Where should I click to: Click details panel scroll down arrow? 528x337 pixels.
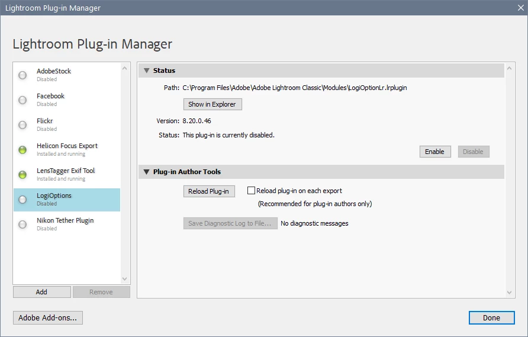[509, 293]
